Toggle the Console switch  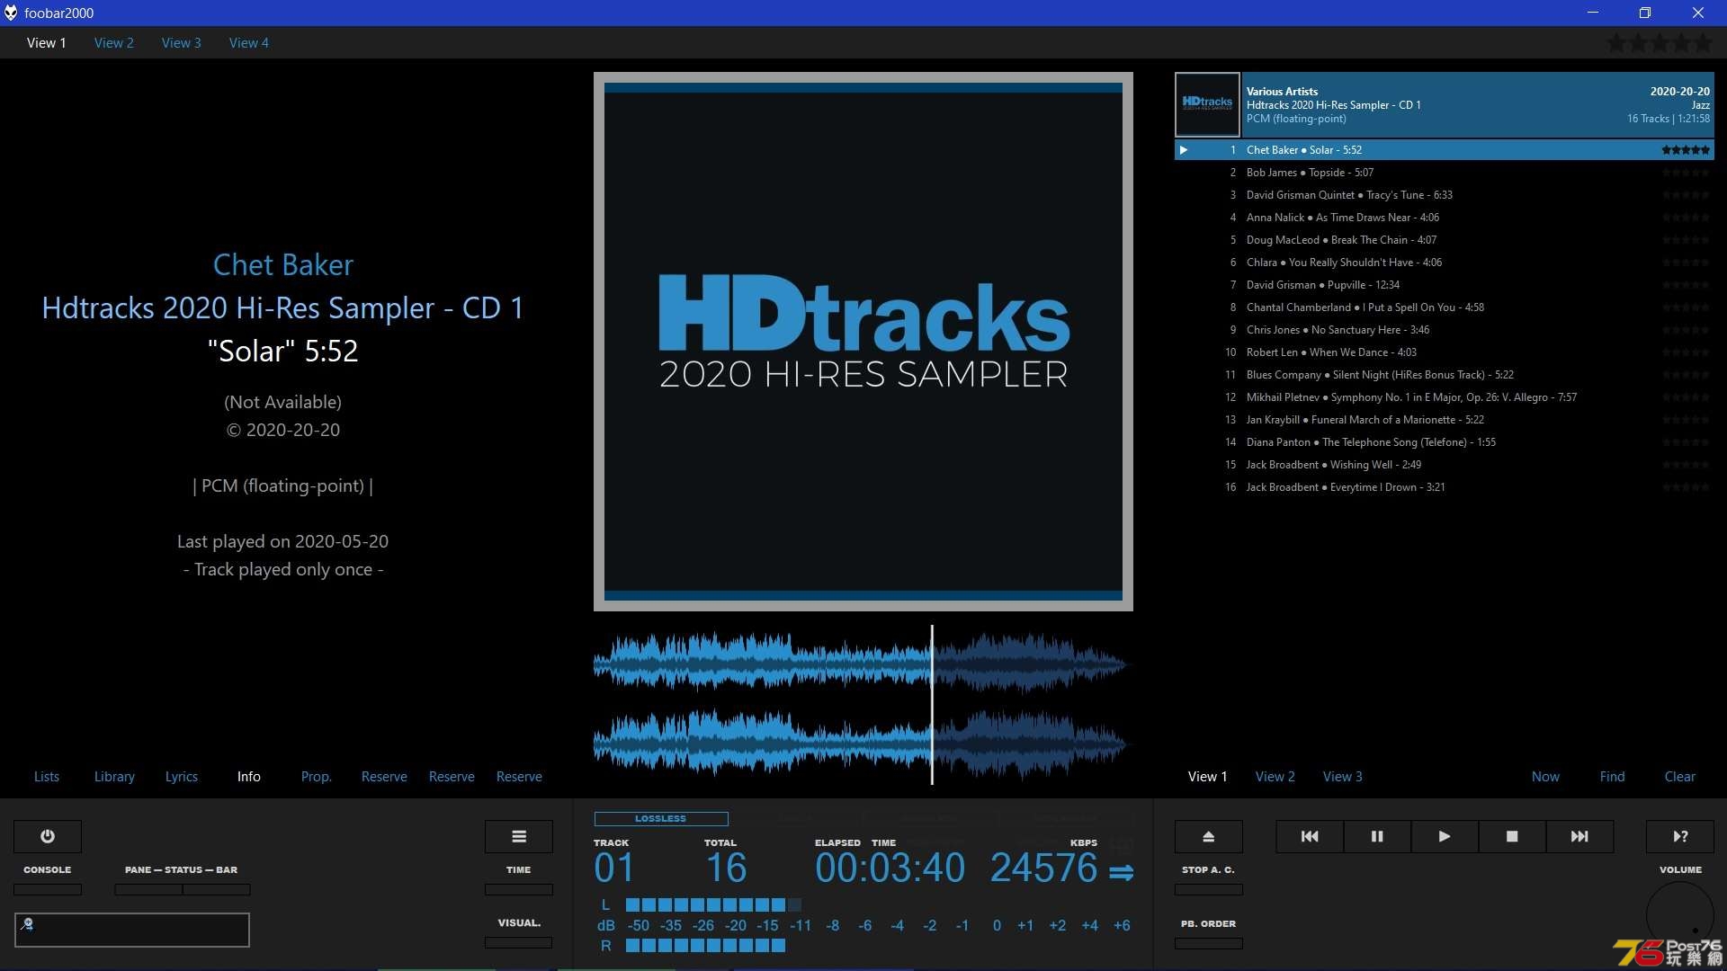pos(48,889)
